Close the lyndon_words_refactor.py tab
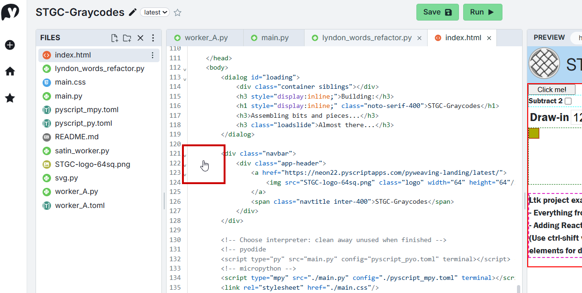 click(x=419, y=38)
